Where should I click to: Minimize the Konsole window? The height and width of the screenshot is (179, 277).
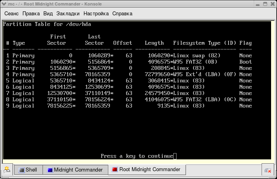coord(258,4)
